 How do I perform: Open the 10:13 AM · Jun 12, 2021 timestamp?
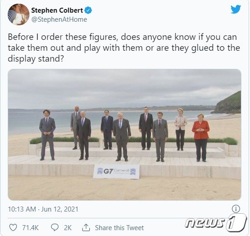(43, 209)
